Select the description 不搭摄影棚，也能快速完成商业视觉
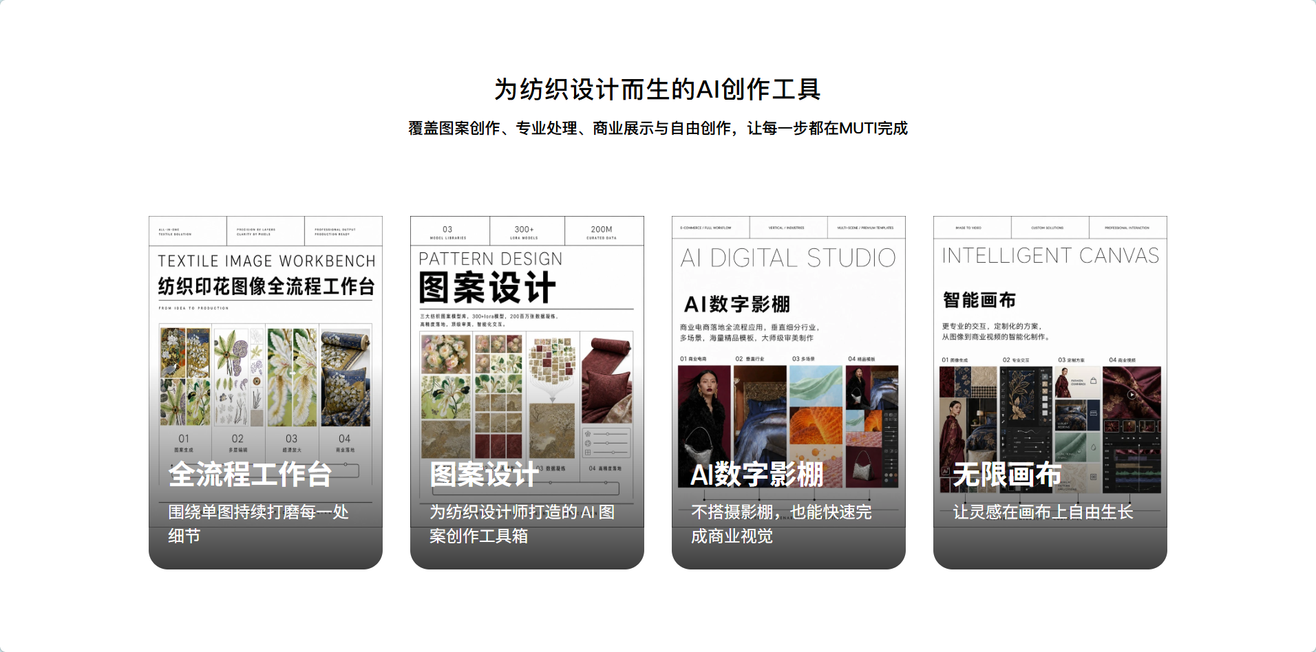 click(781, 524)
